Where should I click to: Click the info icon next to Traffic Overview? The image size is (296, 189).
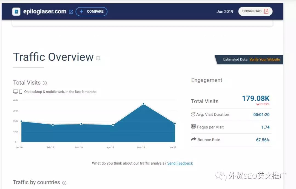pos(98,58)
